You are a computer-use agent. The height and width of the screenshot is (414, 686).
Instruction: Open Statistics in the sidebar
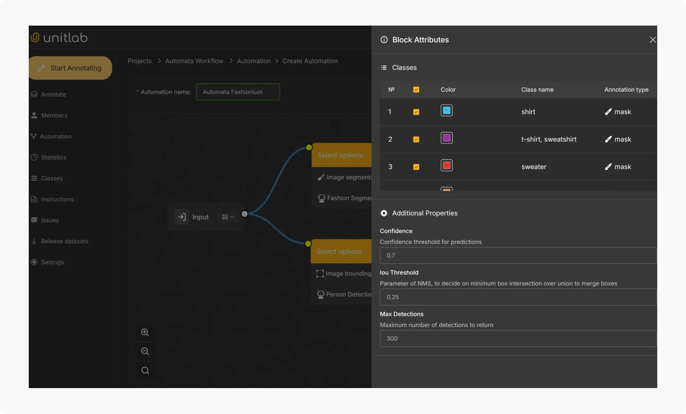pyautogui.click(x=53, y=157)
